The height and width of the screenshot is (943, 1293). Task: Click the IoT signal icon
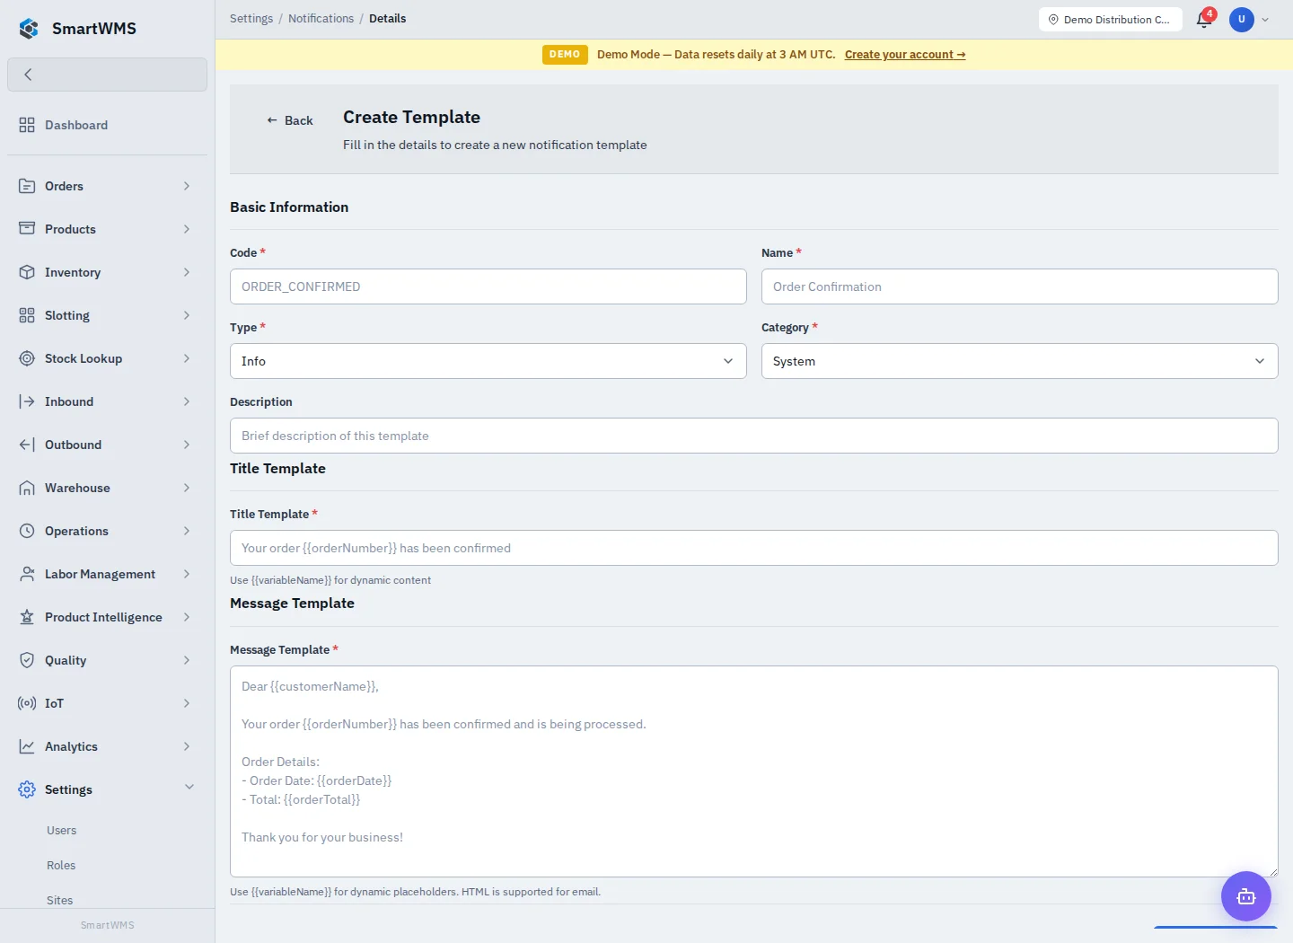[x=27, y=703]
